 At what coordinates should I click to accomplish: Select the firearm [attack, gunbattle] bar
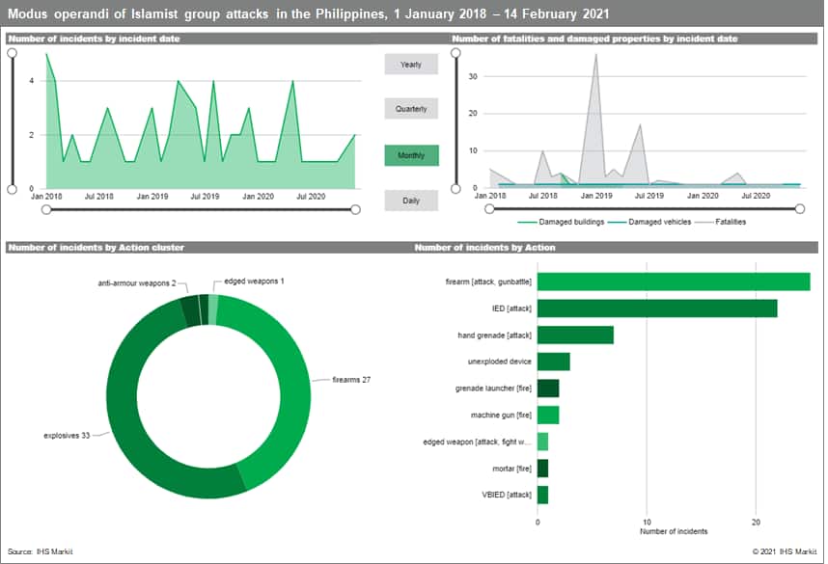click(673, 282)
